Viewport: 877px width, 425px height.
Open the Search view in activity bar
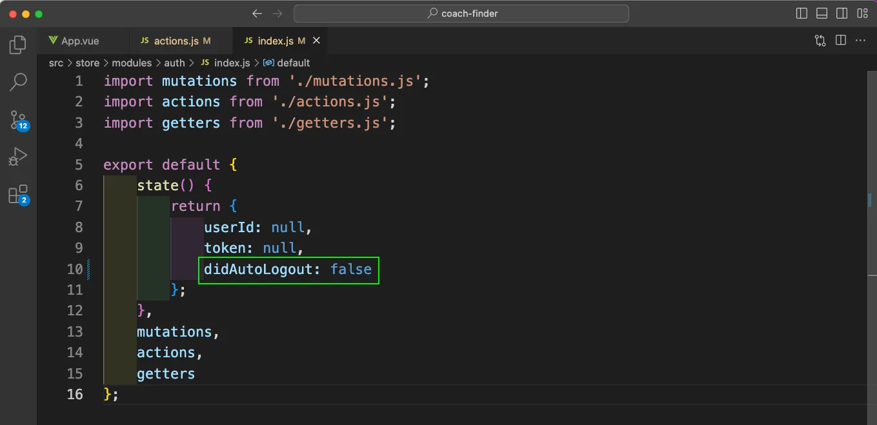18,82
